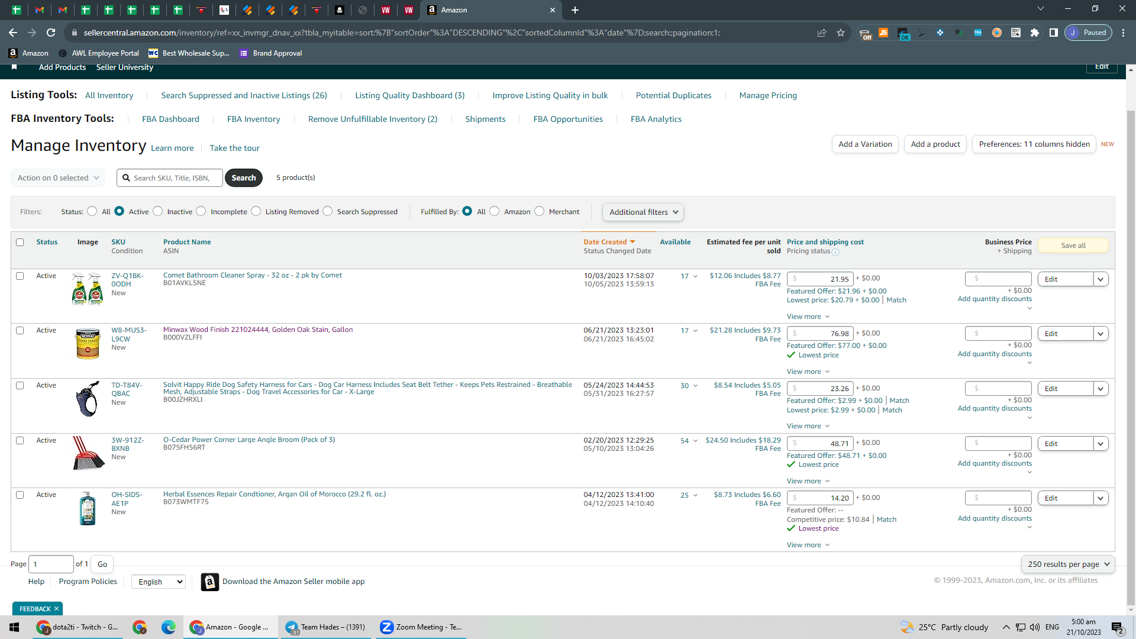Viewport: 1136px width, 639px height.
Task: Open the Comet Bathroom Cleaner product image
Action: pos(87,289)
